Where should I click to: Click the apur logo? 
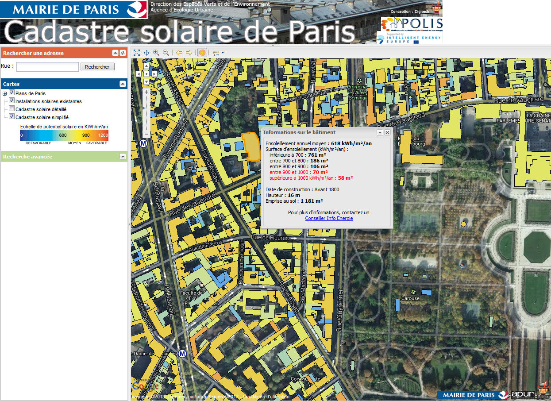pyautogui.click(x=522, y=395)
